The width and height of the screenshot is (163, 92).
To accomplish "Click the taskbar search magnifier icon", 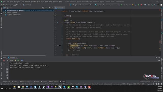I will click(x=6, y=89).
